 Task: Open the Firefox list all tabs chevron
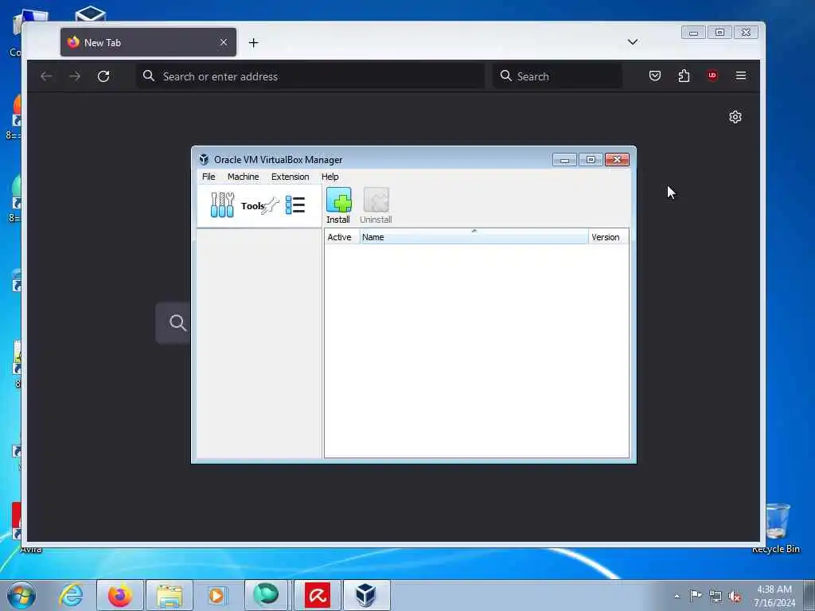633,41
